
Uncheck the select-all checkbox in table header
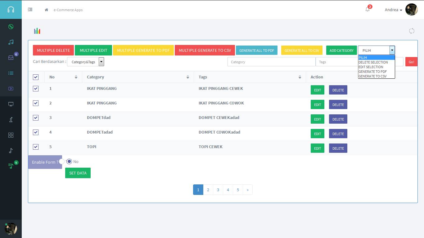(x=36, y=77)
